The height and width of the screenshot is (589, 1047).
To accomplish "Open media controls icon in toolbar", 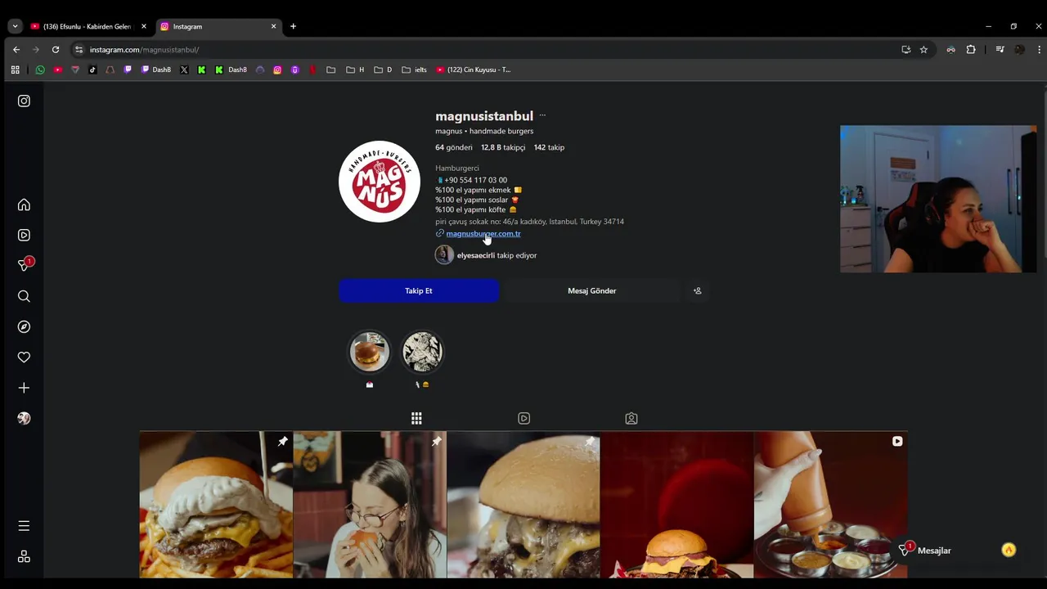I will (1000, 49).
